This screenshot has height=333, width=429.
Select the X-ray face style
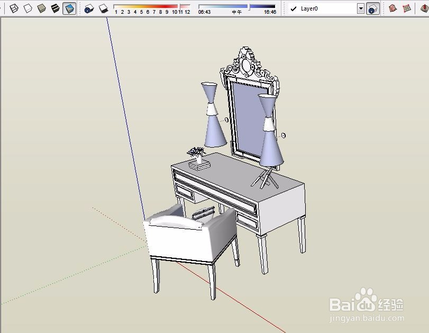[x=14, y=7]
